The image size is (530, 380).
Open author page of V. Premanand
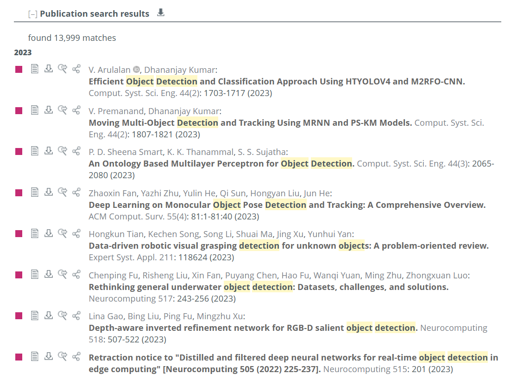tap(116, 111)
